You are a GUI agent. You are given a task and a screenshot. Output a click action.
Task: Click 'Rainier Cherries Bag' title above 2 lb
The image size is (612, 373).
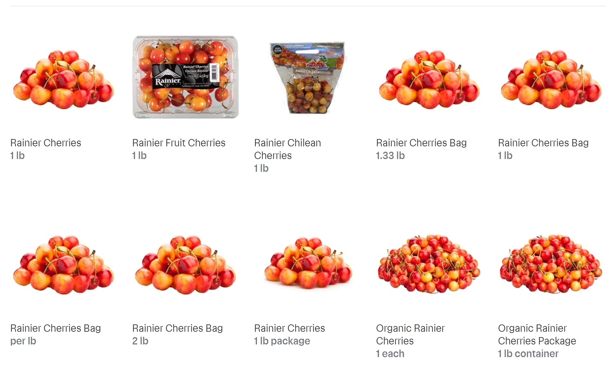coord(178,328)
